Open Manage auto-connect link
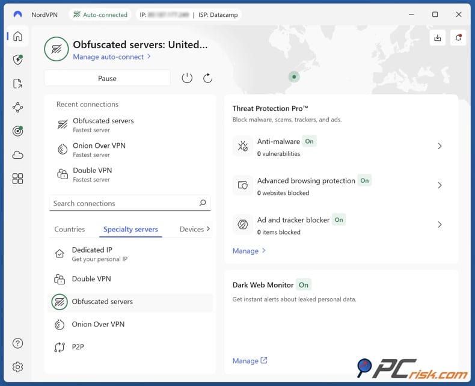 point(108,57)
